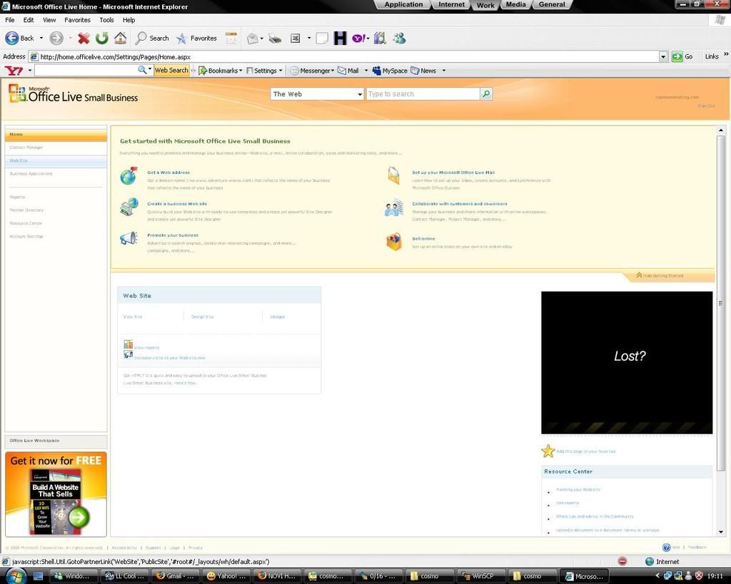The height and width of the screenshot is (584, 731).
Task: Open the Favorites menu in menu bar
Action: [77, 20]
